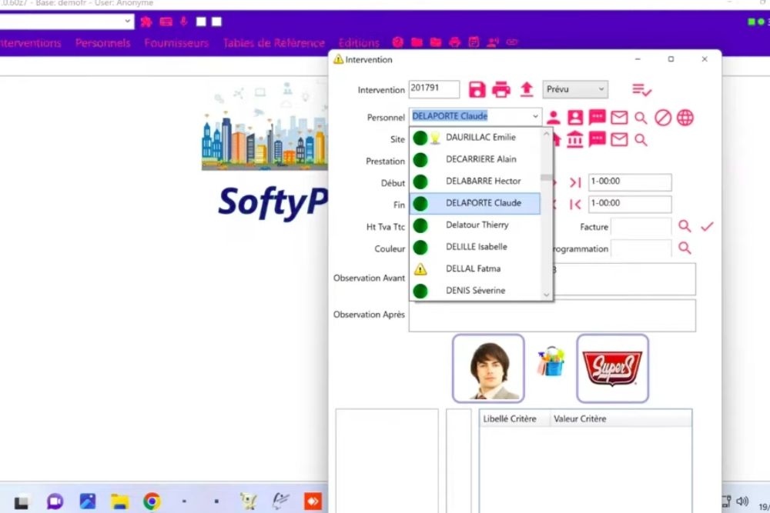The width and height of the screenshot is (770, 513).
Task: Open the Fournisseurs menu
Action: click(x=176, y=43)
